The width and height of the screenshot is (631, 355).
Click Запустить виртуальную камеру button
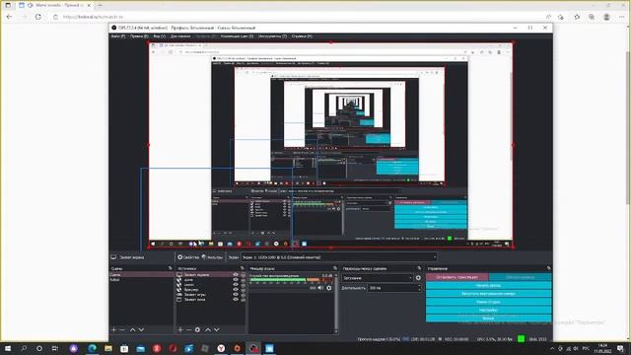[x=489, y=294]
